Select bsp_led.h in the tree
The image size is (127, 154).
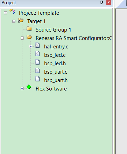(x=55, y=63)
